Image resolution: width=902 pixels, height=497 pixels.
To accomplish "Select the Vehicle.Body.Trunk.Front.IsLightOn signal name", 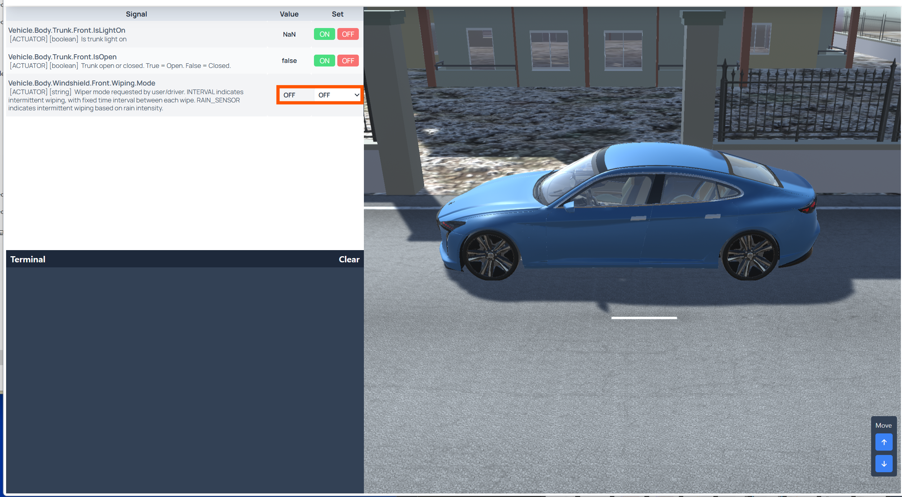I will [x=67, y=30].
